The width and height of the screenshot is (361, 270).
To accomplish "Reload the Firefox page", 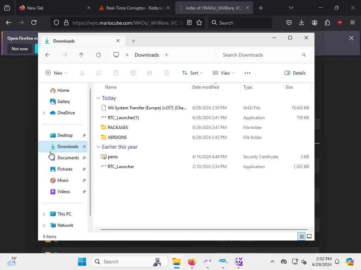I will 34,22.
